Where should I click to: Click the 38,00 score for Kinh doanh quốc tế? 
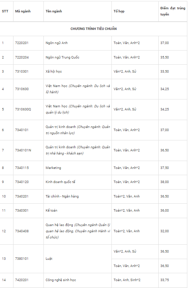165,182
